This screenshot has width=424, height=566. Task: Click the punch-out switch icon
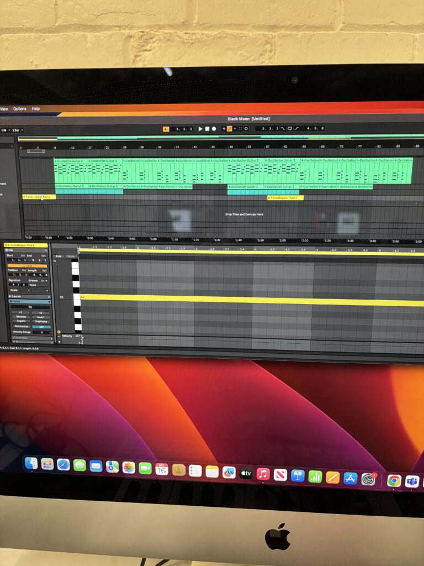click(296, 128)
